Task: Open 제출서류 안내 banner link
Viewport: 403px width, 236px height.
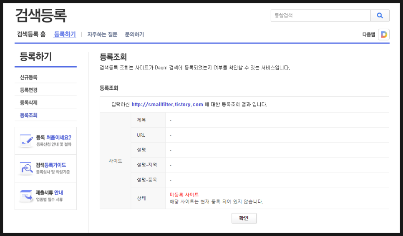Action: 49,193
